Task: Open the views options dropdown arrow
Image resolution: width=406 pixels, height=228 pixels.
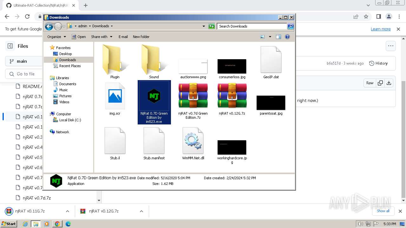Action: pos(270,37)
